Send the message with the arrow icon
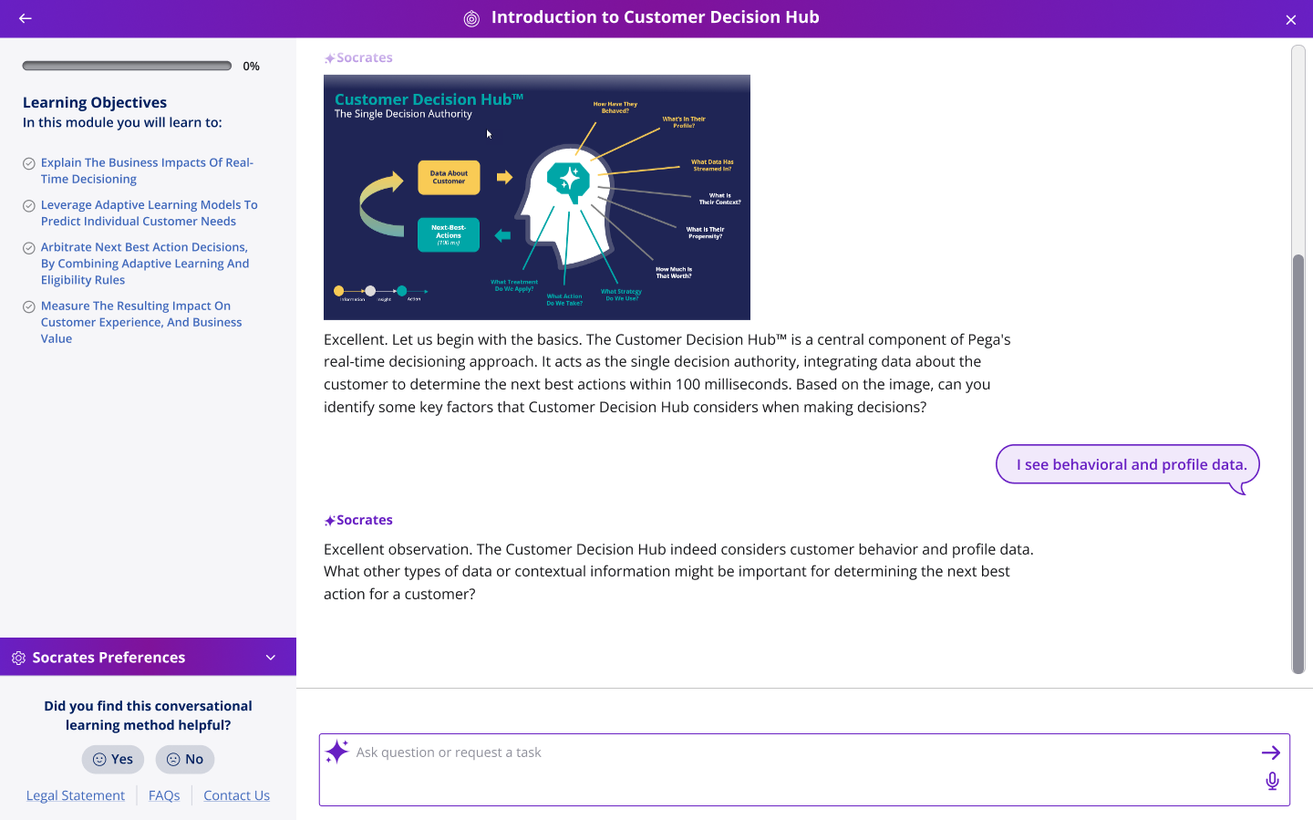 point(1271,753)
